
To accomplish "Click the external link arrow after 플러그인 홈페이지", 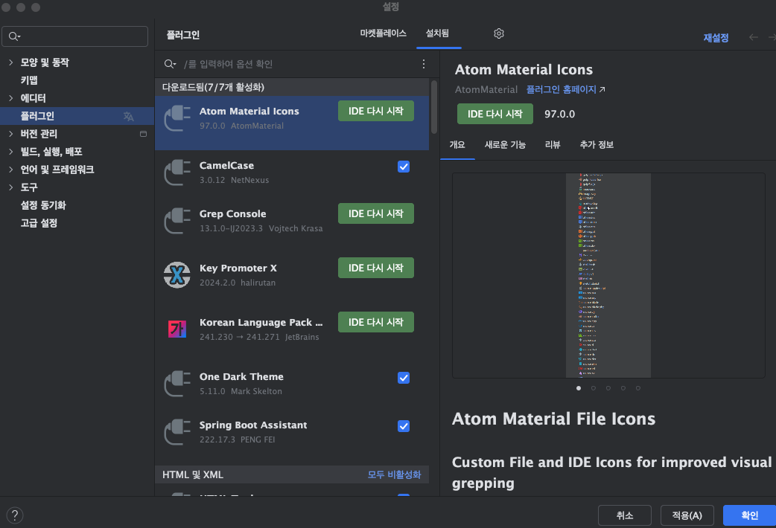I will click(x=602, y=89).
